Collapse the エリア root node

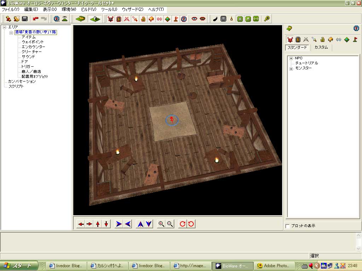(x=4, y=27)
